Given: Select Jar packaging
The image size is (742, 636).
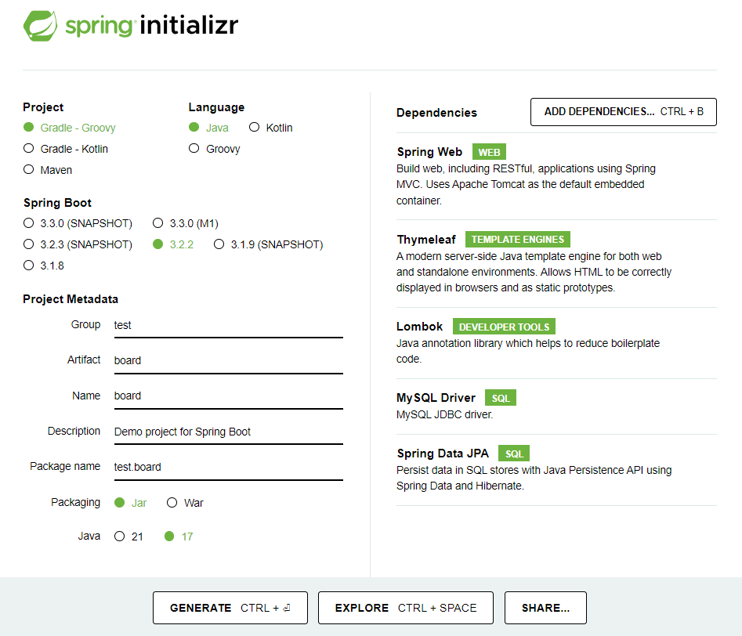Looking at the screenshot, I should click(131, 503).
